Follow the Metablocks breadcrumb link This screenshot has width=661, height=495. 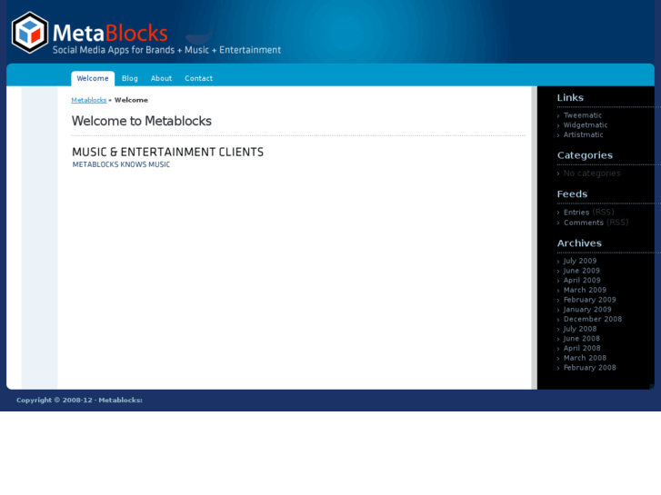click(89, 100)
